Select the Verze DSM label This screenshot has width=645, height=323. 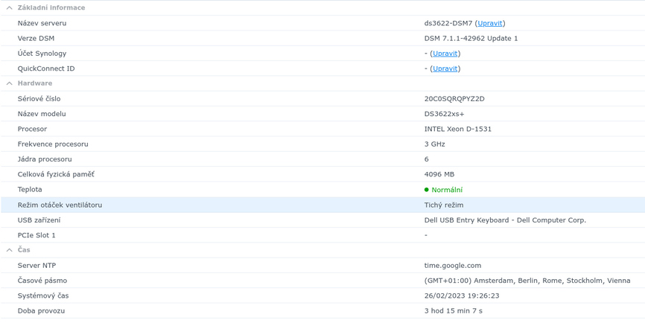36,39
